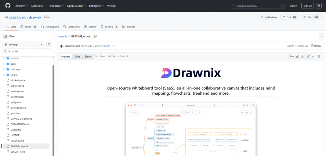Switch to Preview view

coord(65,57)
